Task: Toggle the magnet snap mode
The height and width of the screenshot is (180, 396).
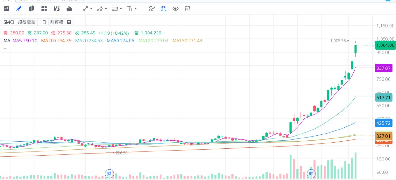Action: [164, 9]
